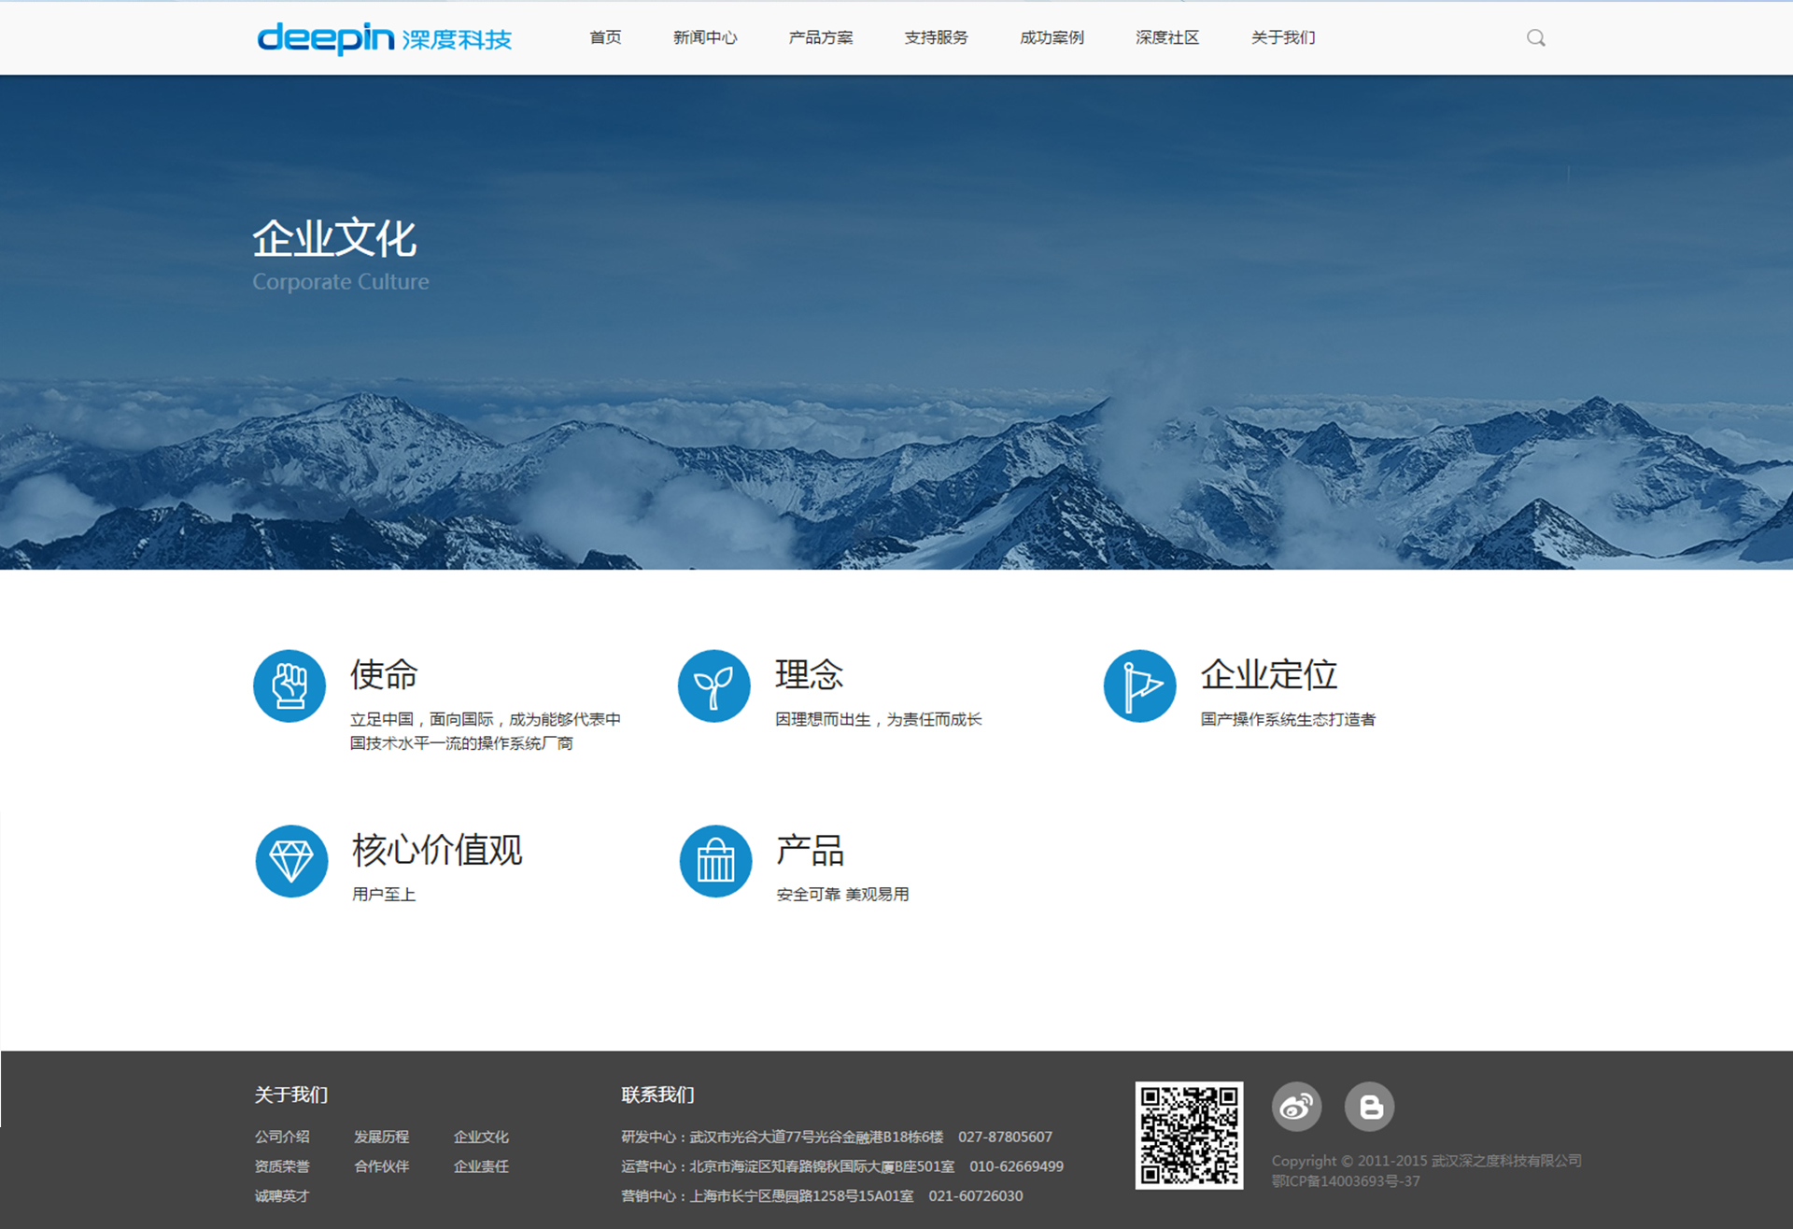Follow the 企业文化 footer link

481,1137
